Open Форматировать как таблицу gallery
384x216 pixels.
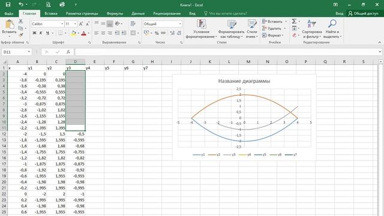pos(231,29)
